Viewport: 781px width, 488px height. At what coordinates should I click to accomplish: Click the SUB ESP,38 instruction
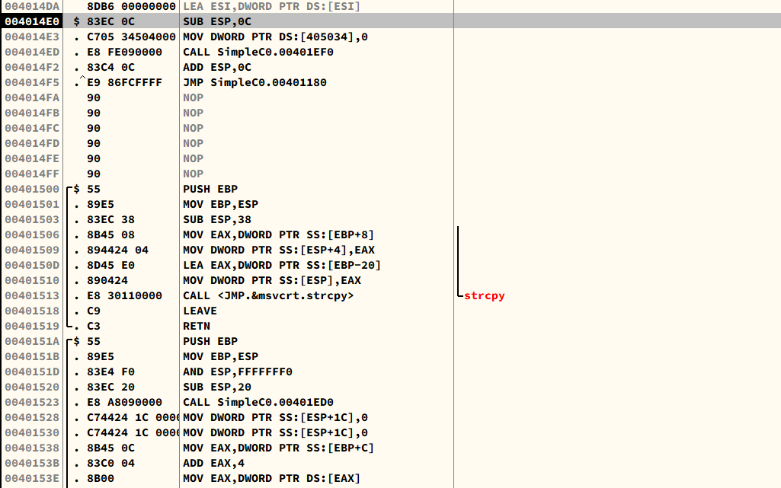pyautogui.click(x=216, y=219)
